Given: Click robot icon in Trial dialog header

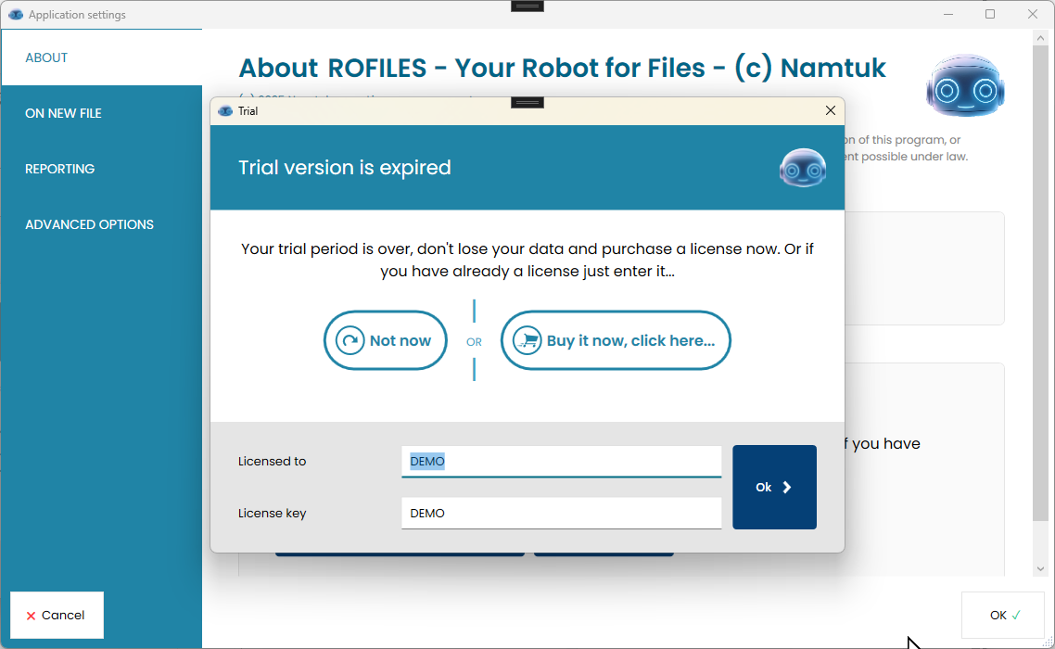Looking at the screenshot, I should 803,168.
